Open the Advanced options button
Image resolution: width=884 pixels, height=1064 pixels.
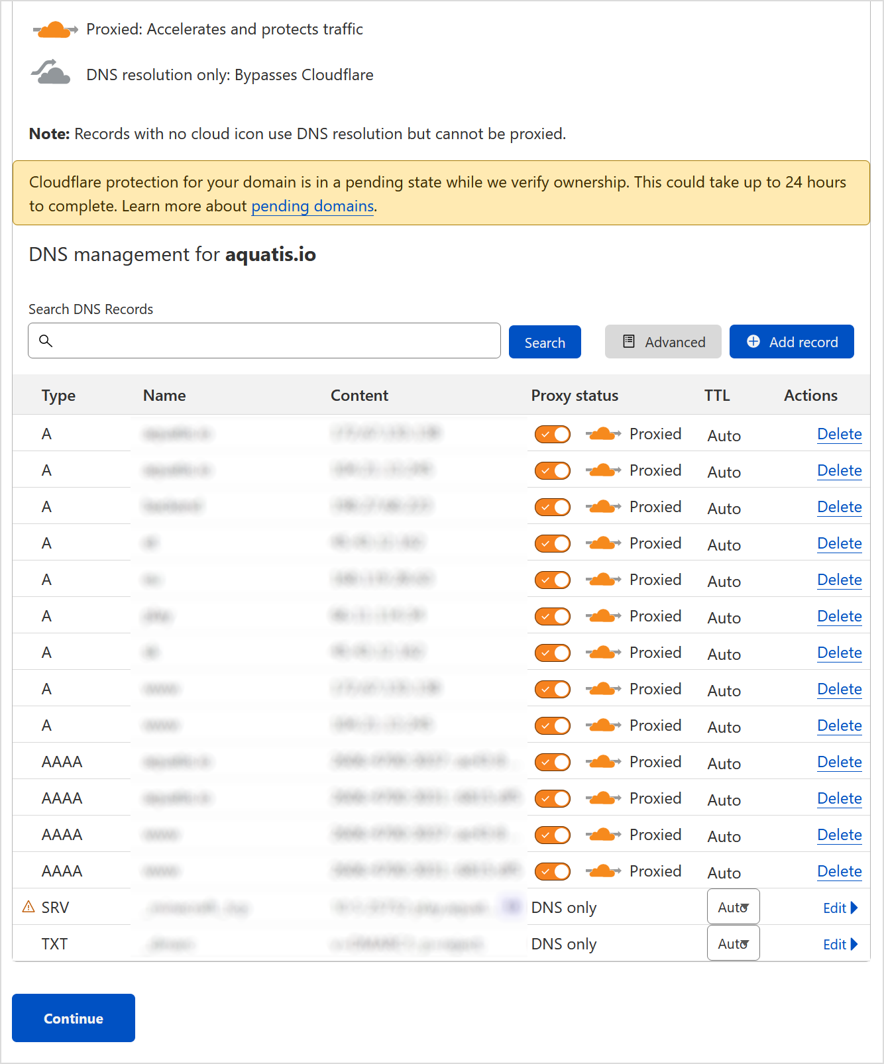(x=663, y=342)
